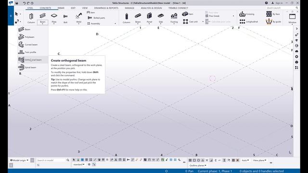This screenshot has height=173, width=308.
Task: Open the View plane dropdown
Action: (x=259, y=160)
